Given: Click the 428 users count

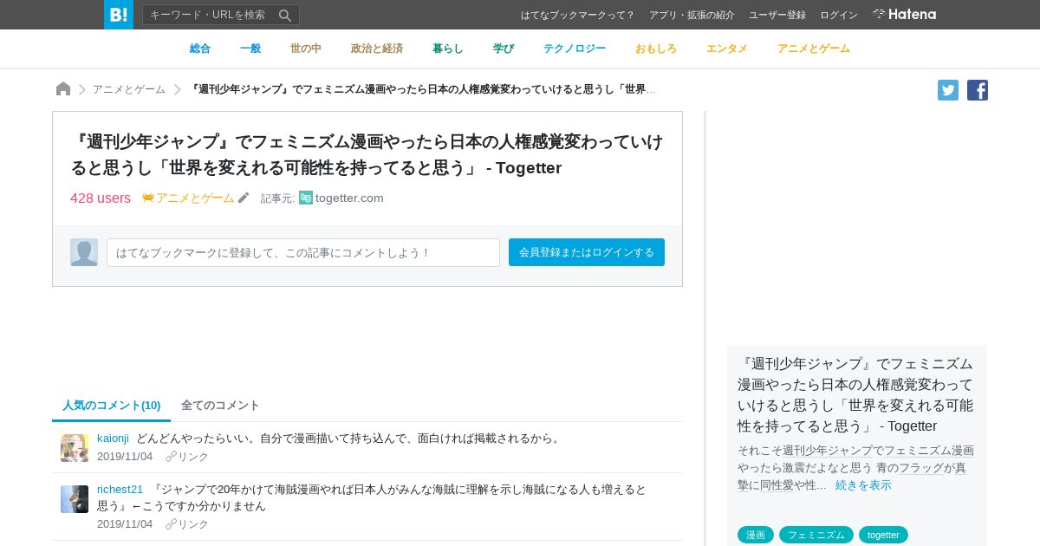Looking at the screenshot, I should [101, 198].
